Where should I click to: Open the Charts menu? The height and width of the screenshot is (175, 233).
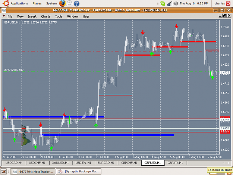(x=46, y=16)
